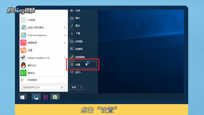Launch 美图秀秀 app icon
Screen dimensions: 204x115
click(23, 43)
